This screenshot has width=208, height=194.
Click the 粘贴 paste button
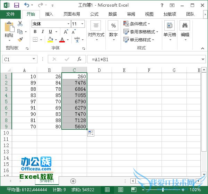9,31
